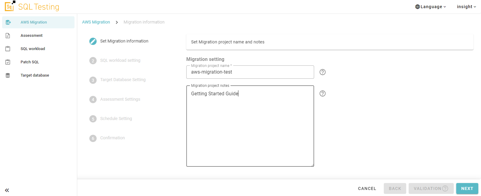Click the BACK button
Screen dimensions: 481x196
pos(395,188)
